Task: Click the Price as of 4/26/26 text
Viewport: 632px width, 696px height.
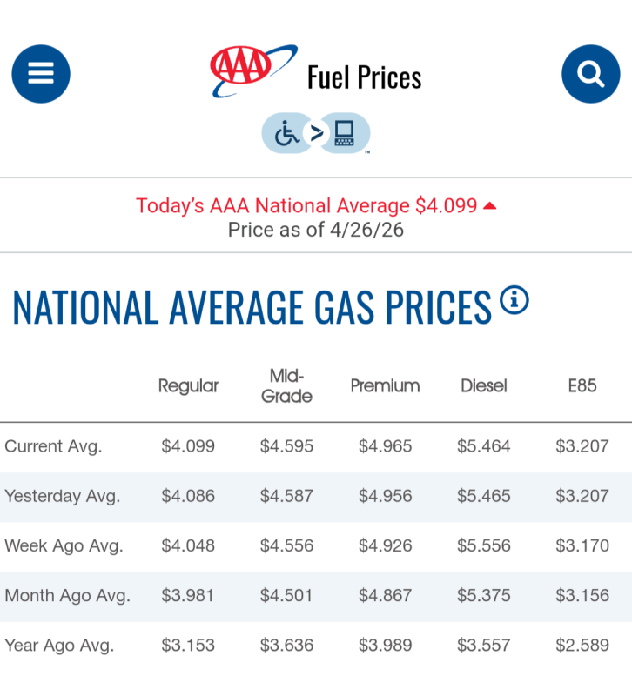Action: coord(316,231)
